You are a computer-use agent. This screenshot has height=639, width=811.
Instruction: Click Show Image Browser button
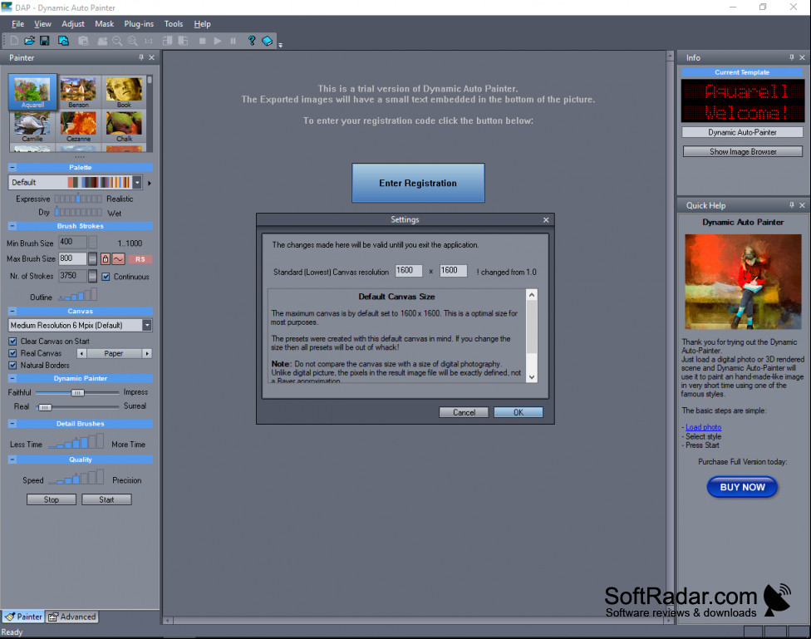pos(743,151)
